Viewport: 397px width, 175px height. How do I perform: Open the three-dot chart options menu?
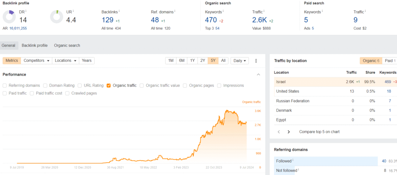pyautogui.click(x=256, y=61)
